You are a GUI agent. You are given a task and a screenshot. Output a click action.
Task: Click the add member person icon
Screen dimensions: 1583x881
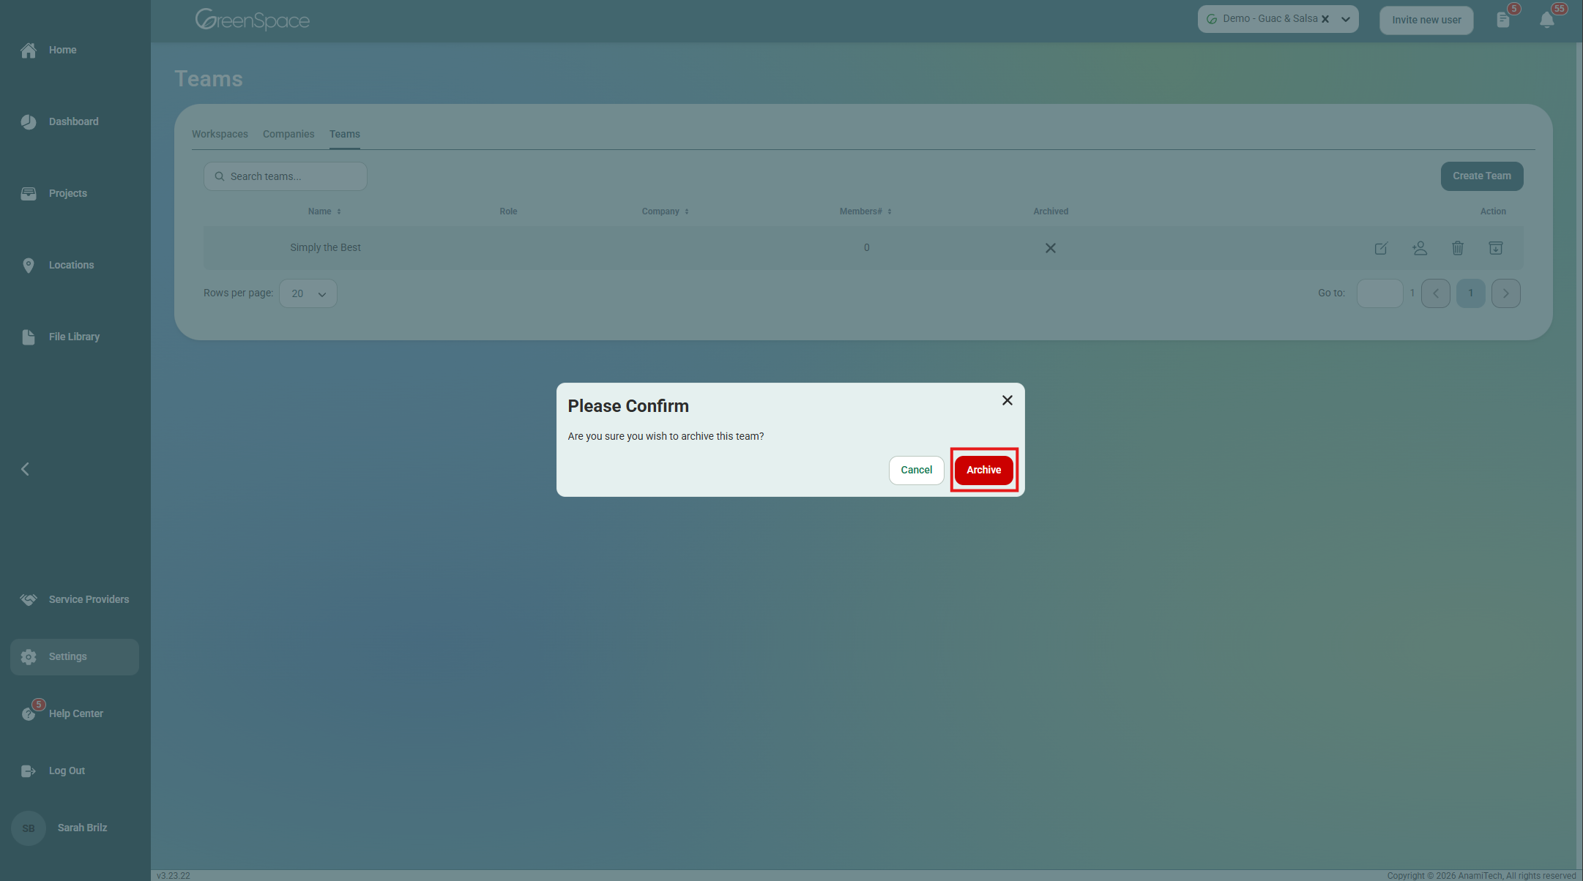(1420, 248)
